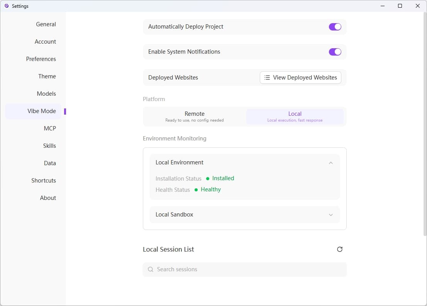Click the list icon on View Deployed Websites
This screenshot has width=427, height=306.
tap(267, 78)
